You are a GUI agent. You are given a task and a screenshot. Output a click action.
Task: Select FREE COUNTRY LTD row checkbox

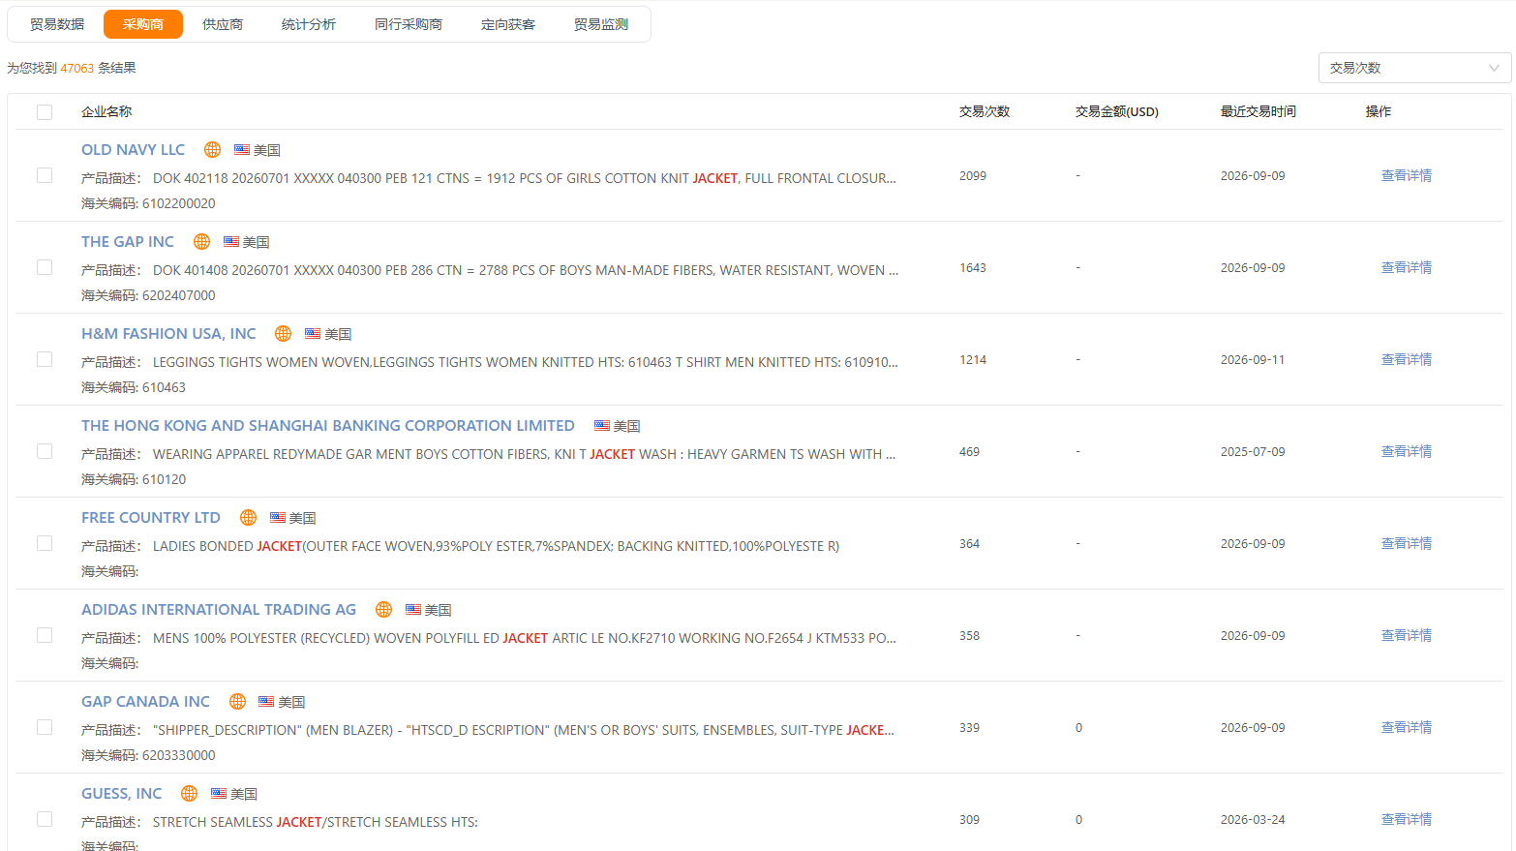click(x=45, y=543)
